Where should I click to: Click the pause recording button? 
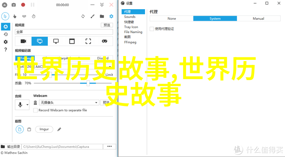pyautogui.click(x=33, y=5)
